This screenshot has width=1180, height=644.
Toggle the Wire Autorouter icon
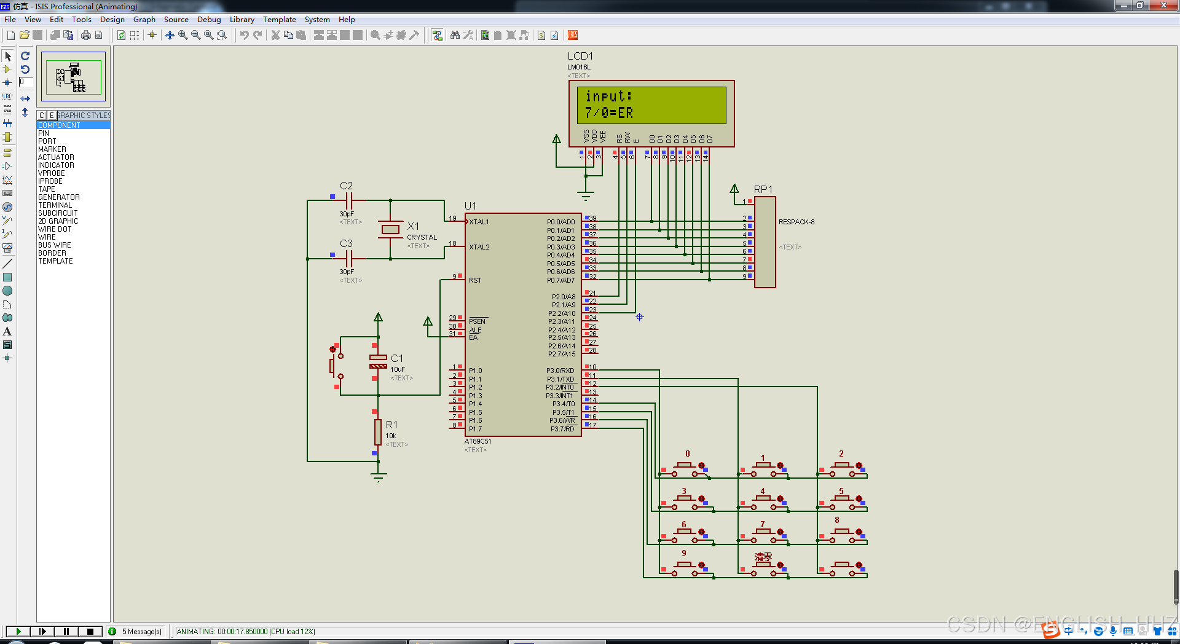point(437,35)
